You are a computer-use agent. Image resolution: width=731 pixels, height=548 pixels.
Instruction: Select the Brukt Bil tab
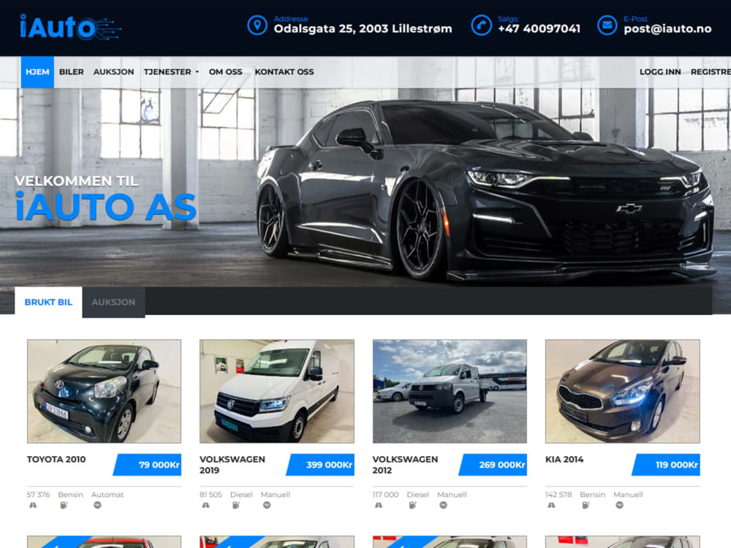[48, 302]
